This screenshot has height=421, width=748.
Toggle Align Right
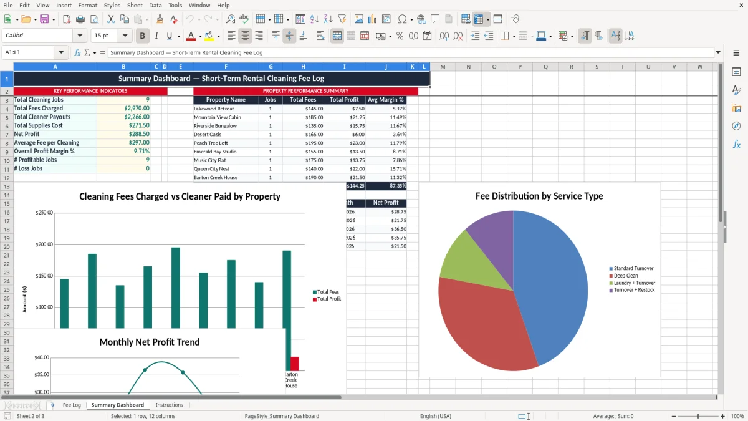pyautogui.click(x=259, y=36)
